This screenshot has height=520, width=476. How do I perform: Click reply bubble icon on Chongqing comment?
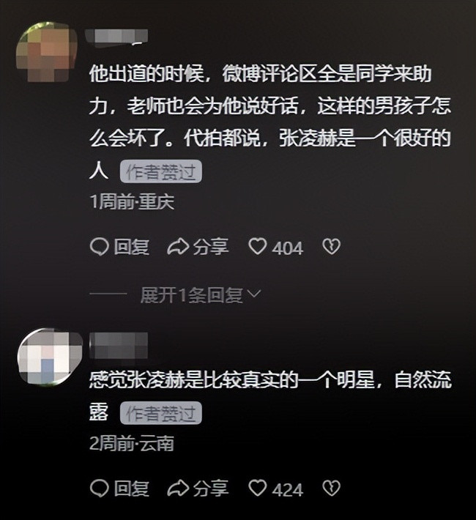pyautogui.click(x=99, y=247)
